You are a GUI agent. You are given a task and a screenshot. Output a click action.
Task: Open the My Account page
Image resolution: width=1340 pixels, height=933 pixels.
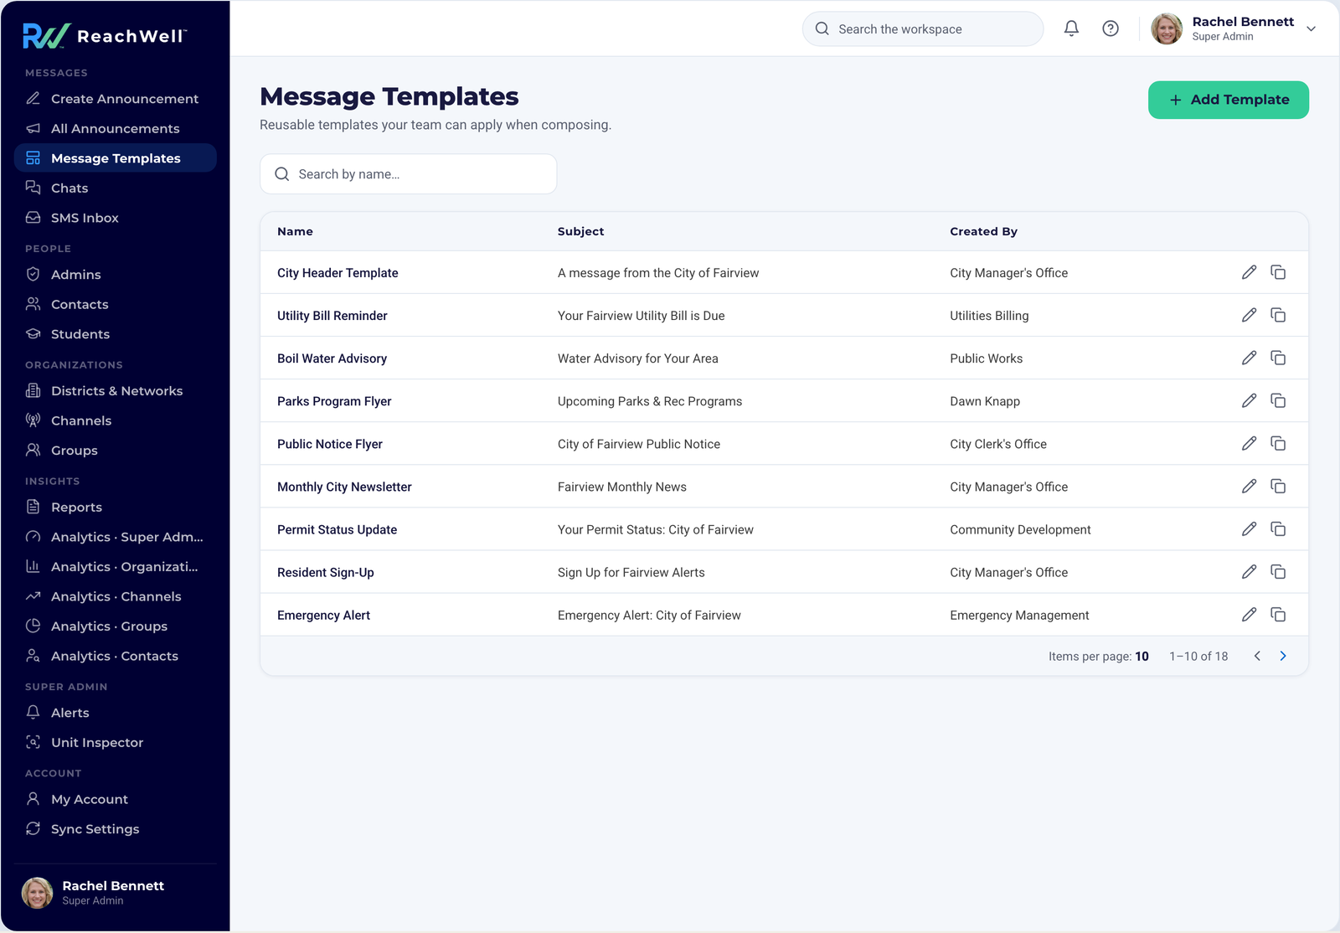click(x=116, y=799)
